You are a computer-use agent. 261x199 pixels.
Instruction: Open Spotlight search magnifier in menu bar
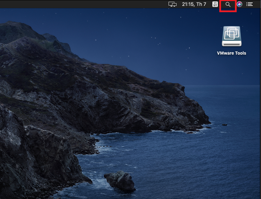click(228, 4)
